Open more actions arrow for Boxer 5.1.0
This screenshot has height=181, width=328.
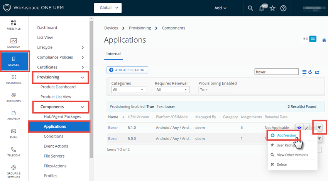[319, 128]
